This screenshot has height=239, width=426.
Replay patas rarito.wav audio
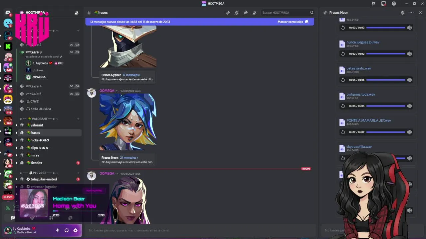coord(343,80)
